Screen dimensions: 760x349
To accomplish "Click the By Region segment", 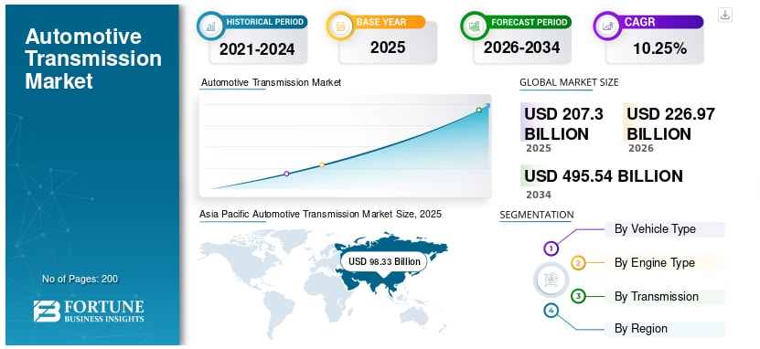I will click(665, 329).
